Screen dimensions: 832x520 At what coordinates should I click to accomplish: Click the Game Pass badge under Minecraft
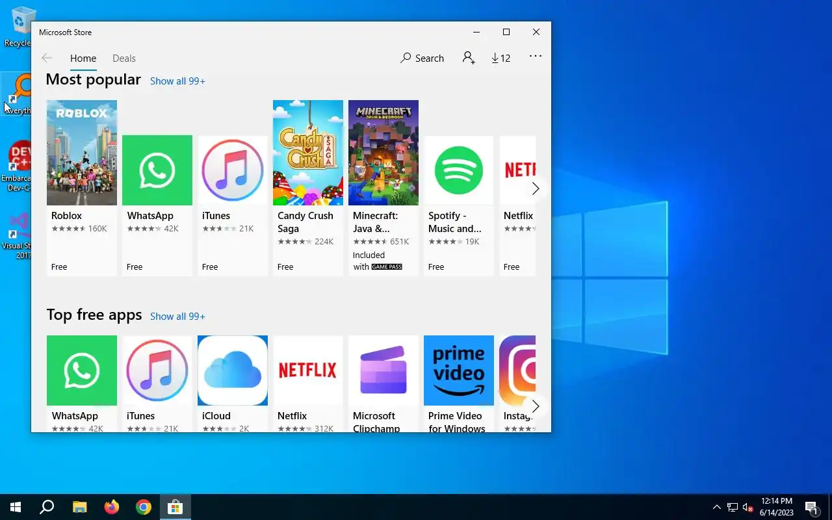(387, 267)
